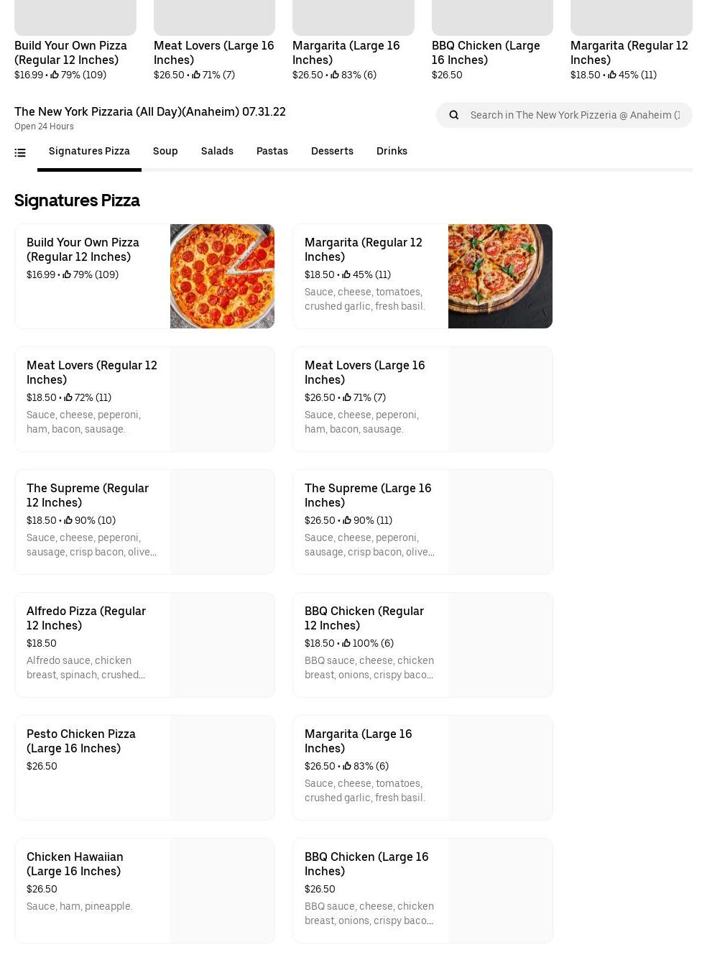Open the Margarita pizza photo thumbnail
Screen dimensions: 707x960
coord(500,276)
